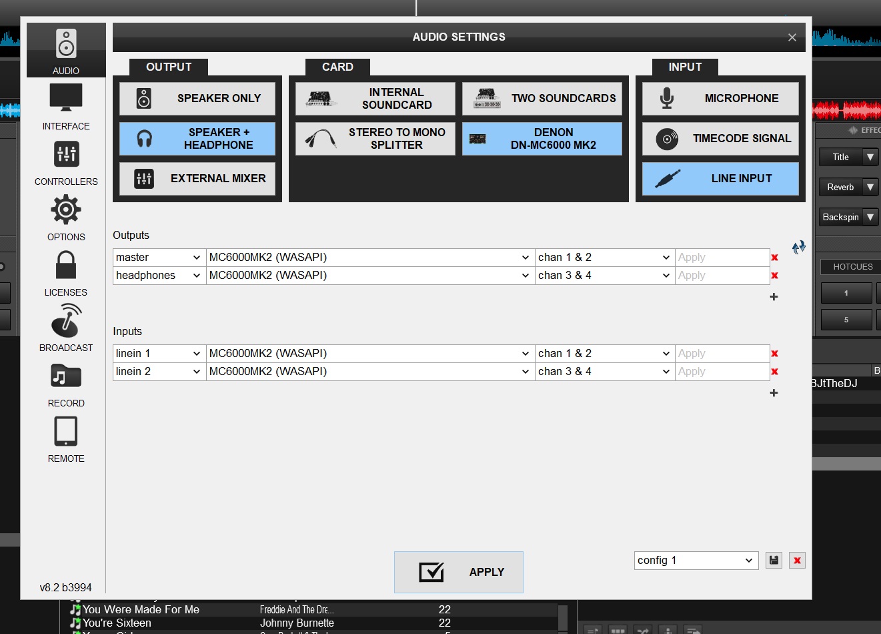Open the Interface monitor icon
Screen dimensions: 881x634
click(x=66, y=98)
